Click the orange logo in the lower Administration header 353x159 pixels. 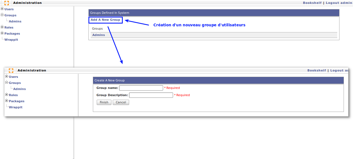[11, 70]
